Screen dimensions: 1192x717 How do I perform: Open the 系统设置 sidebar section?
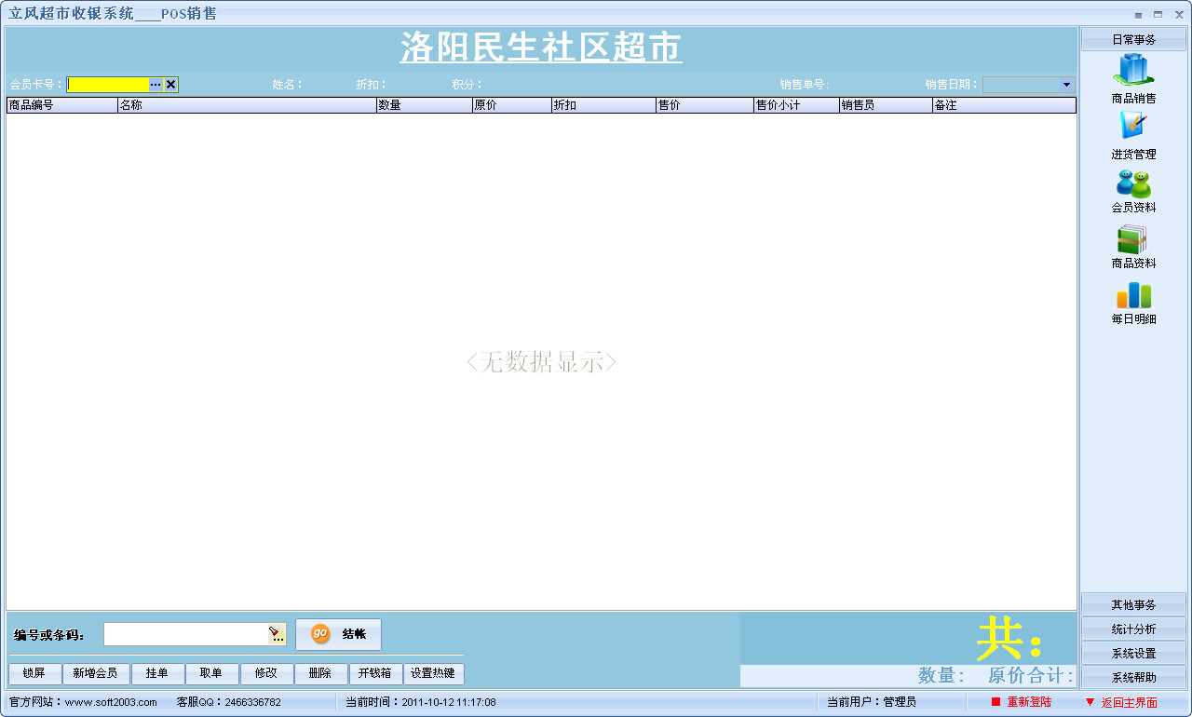[x=1133, y=654]
